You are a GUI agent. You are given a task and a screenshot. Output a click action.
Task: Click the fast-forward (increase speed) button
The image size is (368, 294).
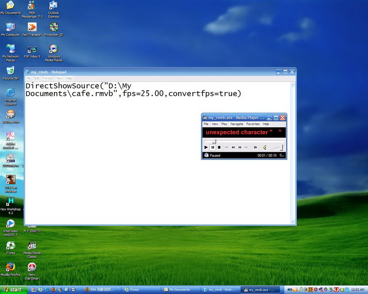click(x=240, y=147)
